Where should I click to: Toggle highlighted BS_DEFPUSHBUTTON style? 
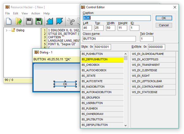pos(102,59)
